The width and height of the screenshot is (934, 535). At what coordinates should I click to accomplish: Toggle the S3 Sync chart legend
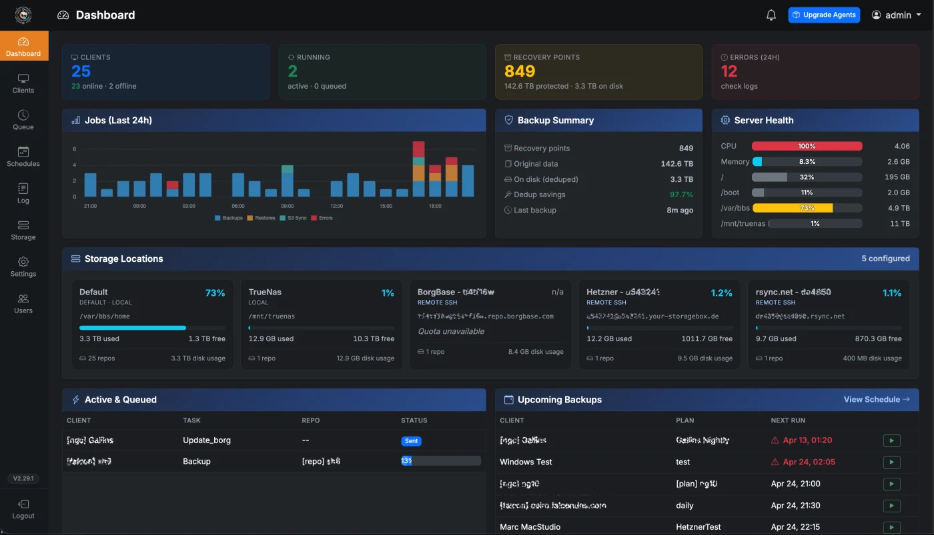294,218
